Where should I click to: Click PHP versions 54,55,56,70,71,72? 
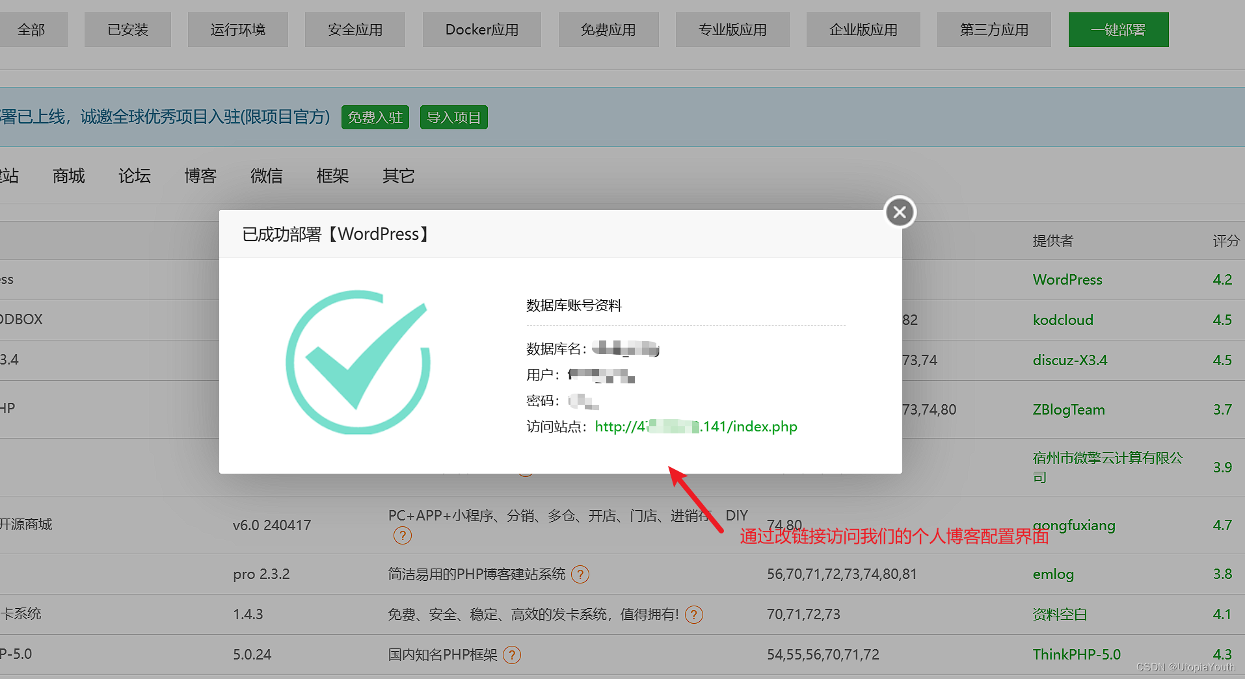(x=823, y=654)
